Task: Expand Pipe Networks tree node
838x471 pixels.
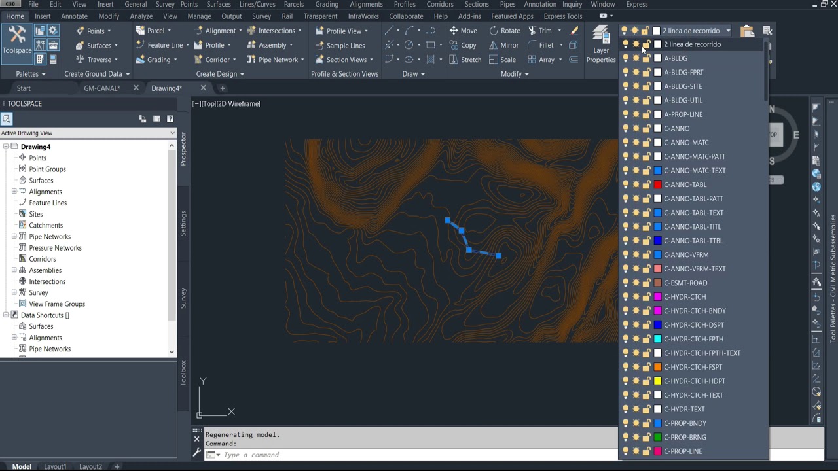Action: pyautogui.click(x=14, y=236)
